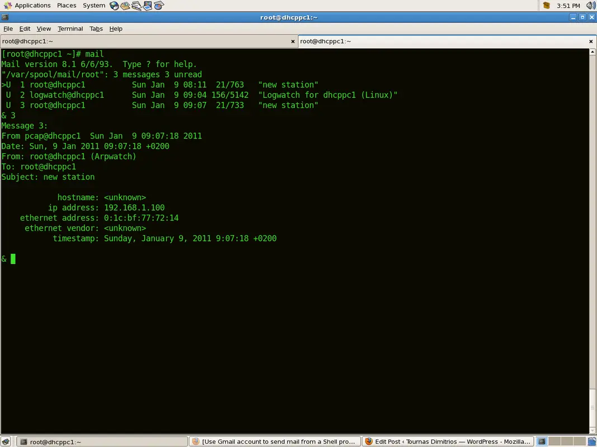Viewport: 597px width, 447px height.
Task: Open the Tabs menu of the terminal
Action: [x=96, y=28]
